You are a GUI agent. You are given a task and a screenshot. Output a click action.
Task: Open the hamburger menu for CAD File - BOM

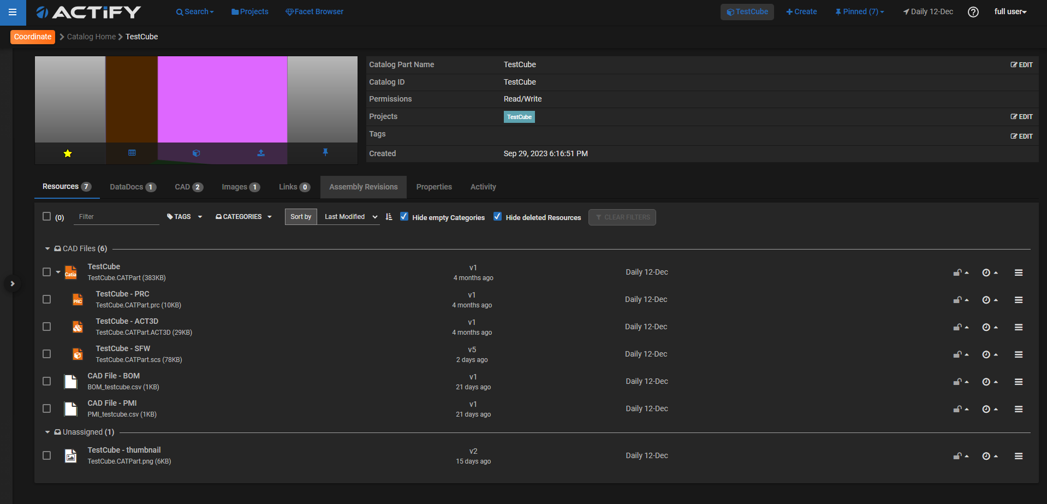pos(1018,382)
